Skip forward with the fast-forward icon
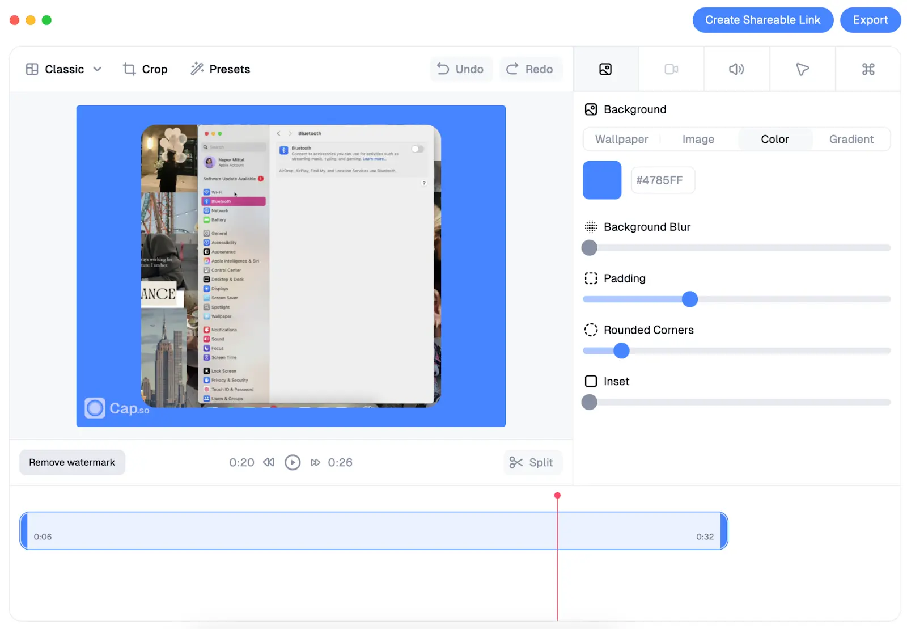 [315, 462]
